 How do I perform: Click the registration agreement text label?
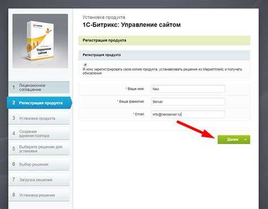click(162, 71)
